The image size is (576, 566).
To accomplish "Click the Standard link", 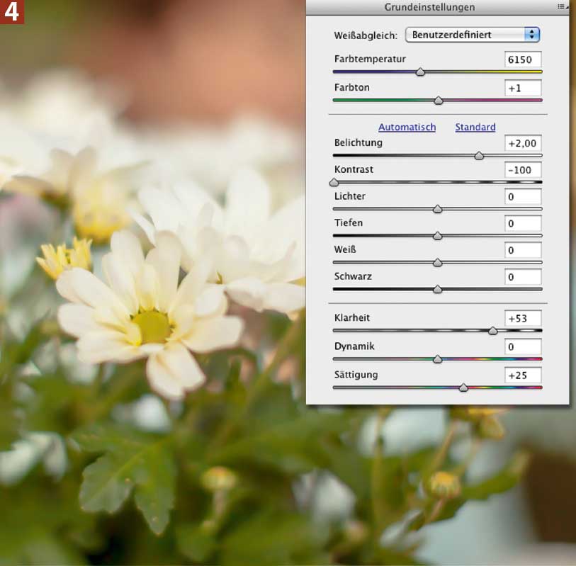I will [x=475, y=127].
